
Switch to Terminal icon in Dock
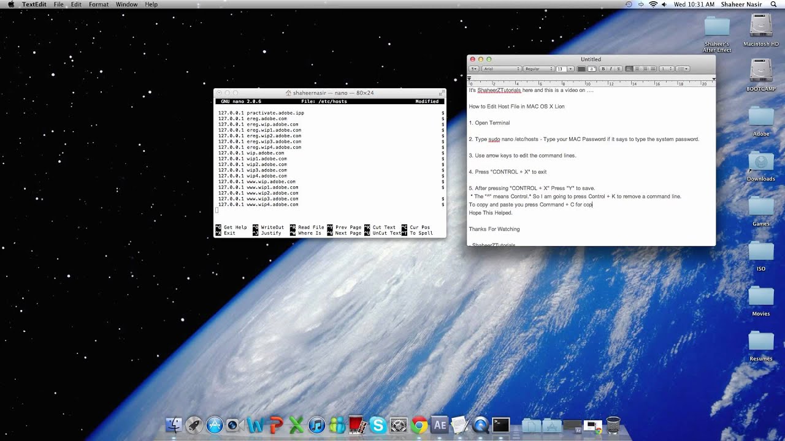pos(500,424)
